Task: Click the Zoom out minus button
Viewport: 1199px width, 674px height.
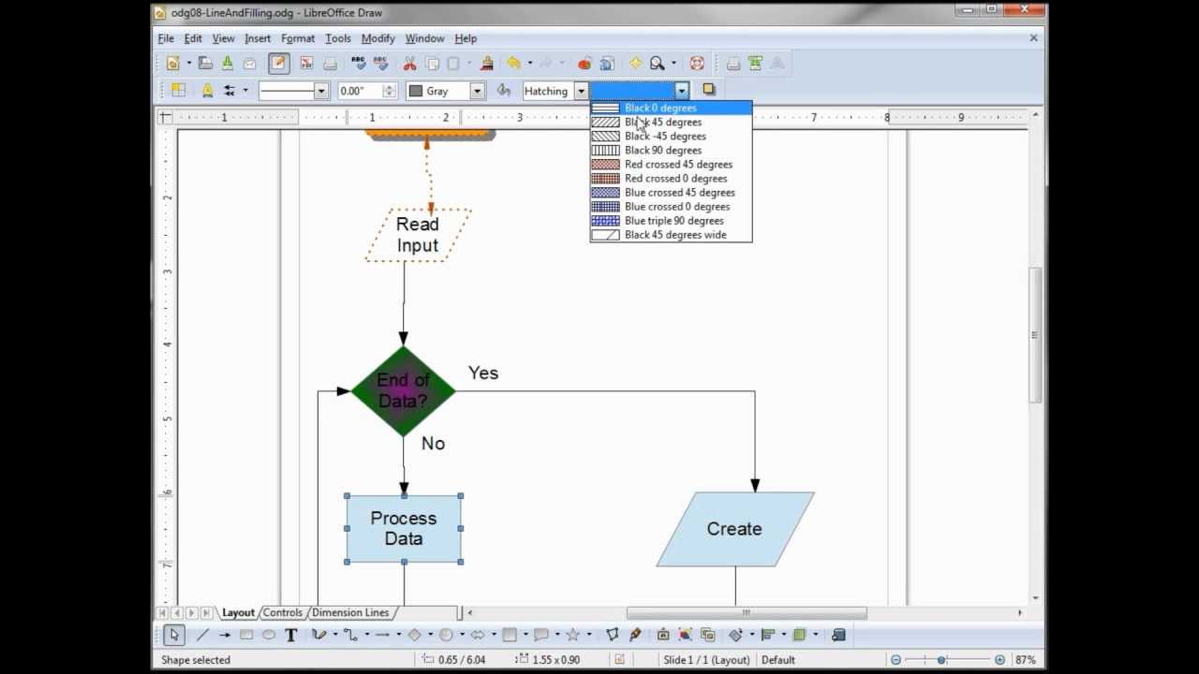Action: click(x=896, y=660)
